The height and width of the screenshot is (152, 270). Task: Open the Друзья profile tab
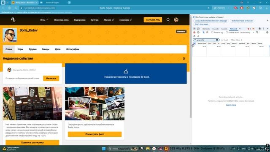(x=32, y=49)
